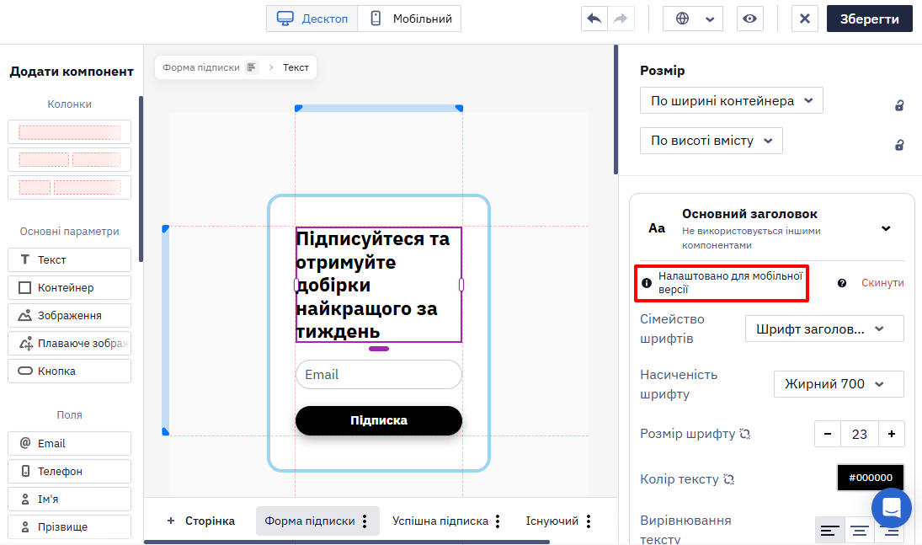
Task: Click Форма підписки in the breadcrumb
Action: 201,67
